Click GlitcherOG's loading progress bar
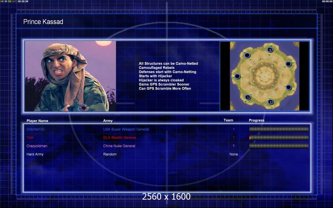This screenshot has width=333, height=208. [279, 129]
